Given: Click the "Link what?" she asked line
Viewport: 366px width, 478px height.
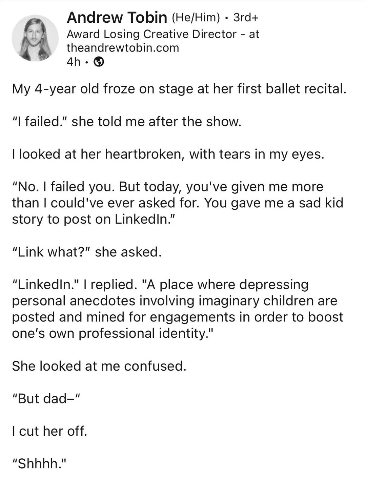Looking at the screenshot, I should point(87,252).
